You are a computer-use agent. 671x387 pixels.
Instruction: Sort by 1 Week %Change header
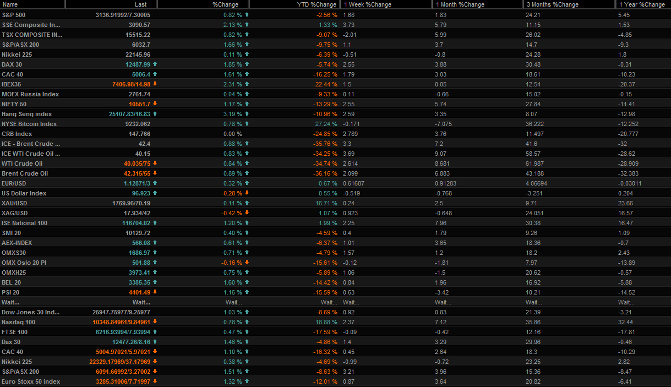(x=385, y=4)
